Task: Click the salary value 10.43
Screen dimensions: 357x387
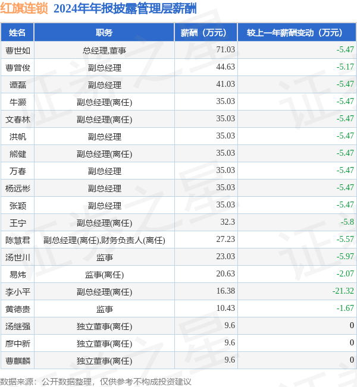Action: (x=226, y=309)
